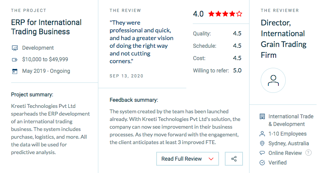This screenshot has height=173, width=327.
Task: Click the price tag budget icon
Action: 15,60
